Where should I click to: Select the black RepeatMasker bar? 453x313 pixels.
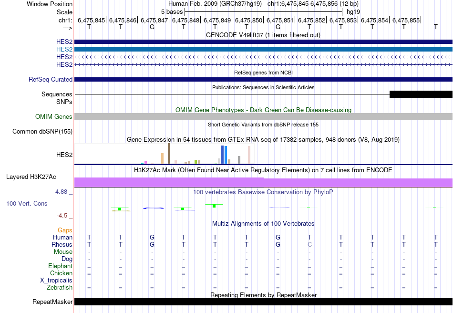pyautogui.click(x=263, y=302)
